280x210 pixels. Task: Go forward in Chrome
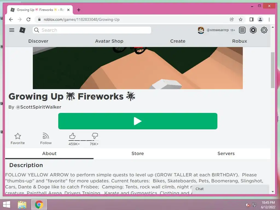pyautogui.click(x=20, y=19)
